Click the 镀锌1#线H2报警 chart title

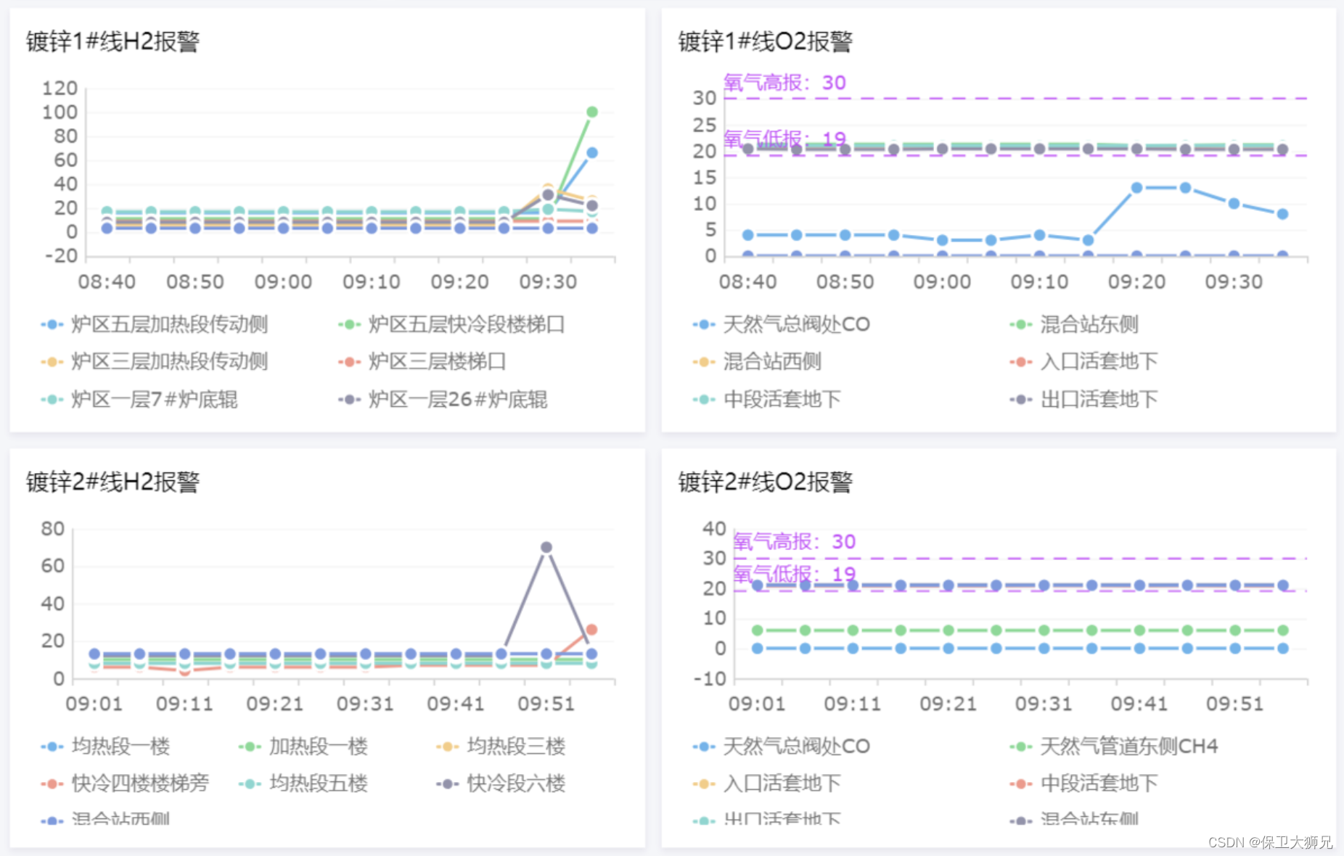tap(113, 41)
